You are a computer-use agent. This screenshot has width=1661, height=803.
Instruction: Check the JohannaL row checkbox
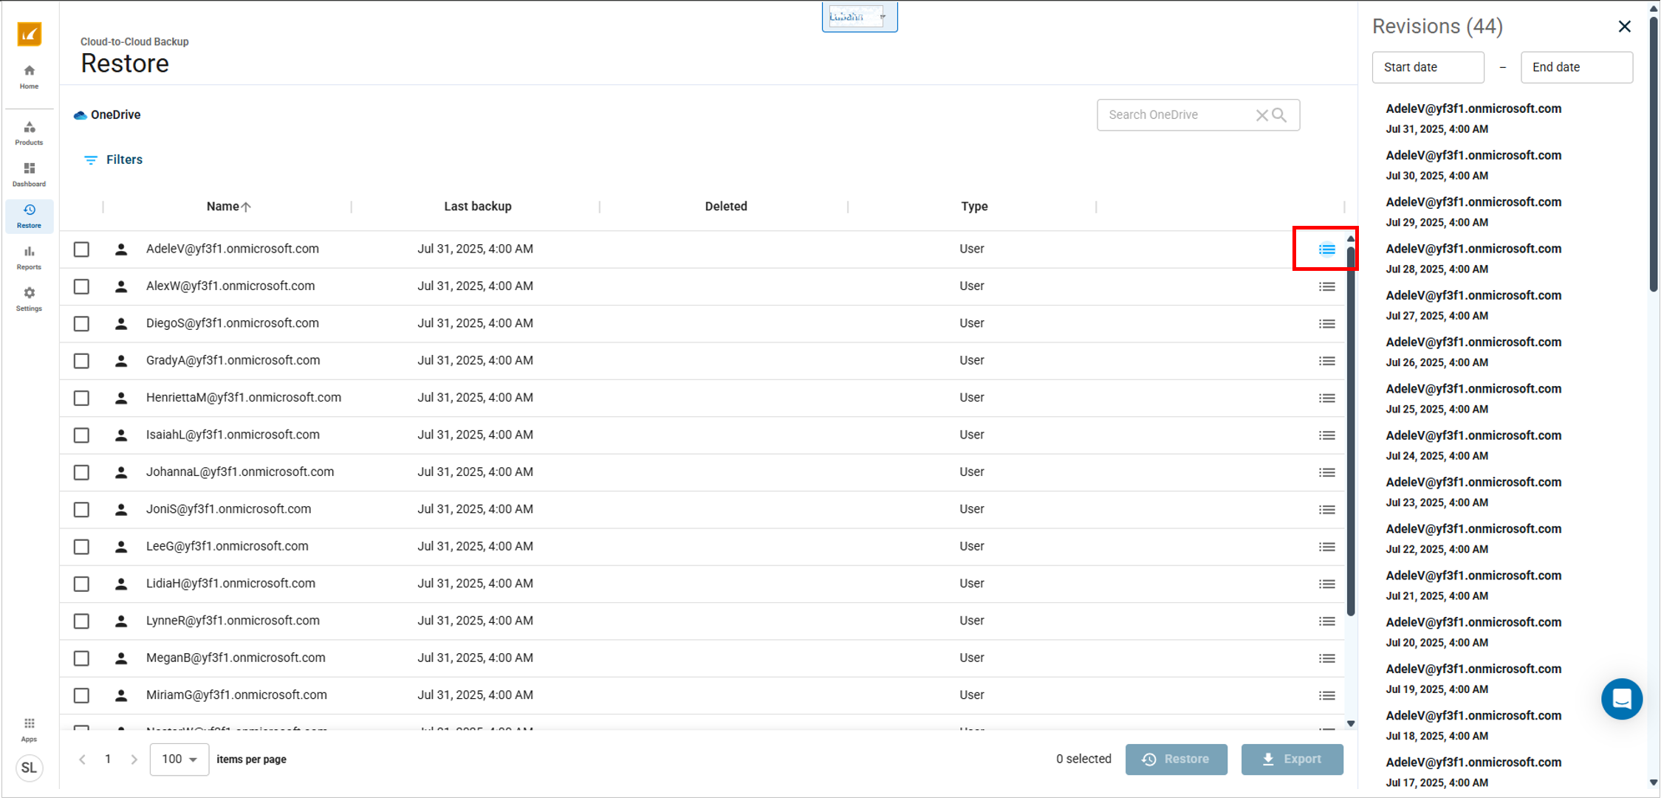tap(81, 472)
